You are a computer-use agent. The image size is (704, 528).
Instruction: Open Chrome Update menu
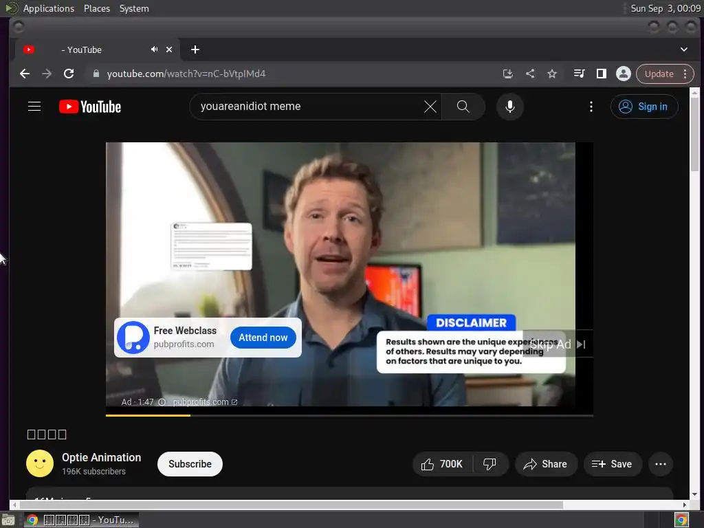(x=665, y=74)
